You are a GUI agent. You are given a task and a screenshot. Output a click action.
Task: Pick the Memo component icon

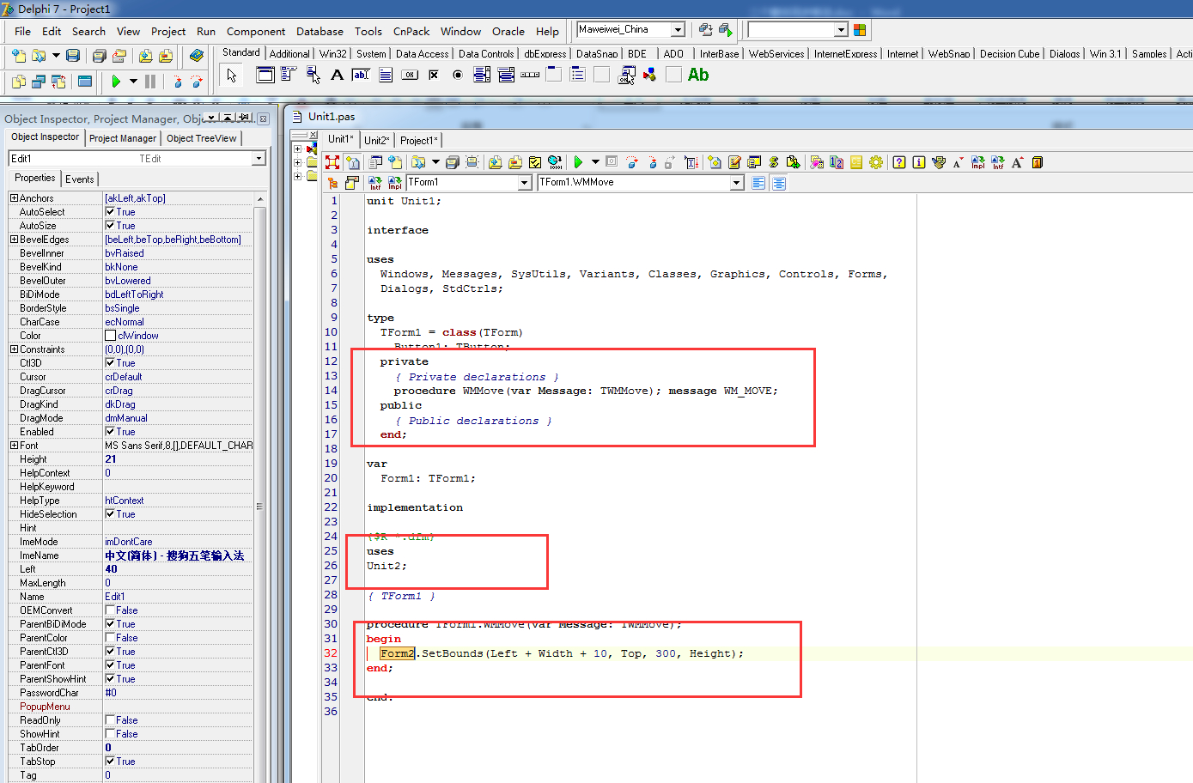[x=386, y=75]
